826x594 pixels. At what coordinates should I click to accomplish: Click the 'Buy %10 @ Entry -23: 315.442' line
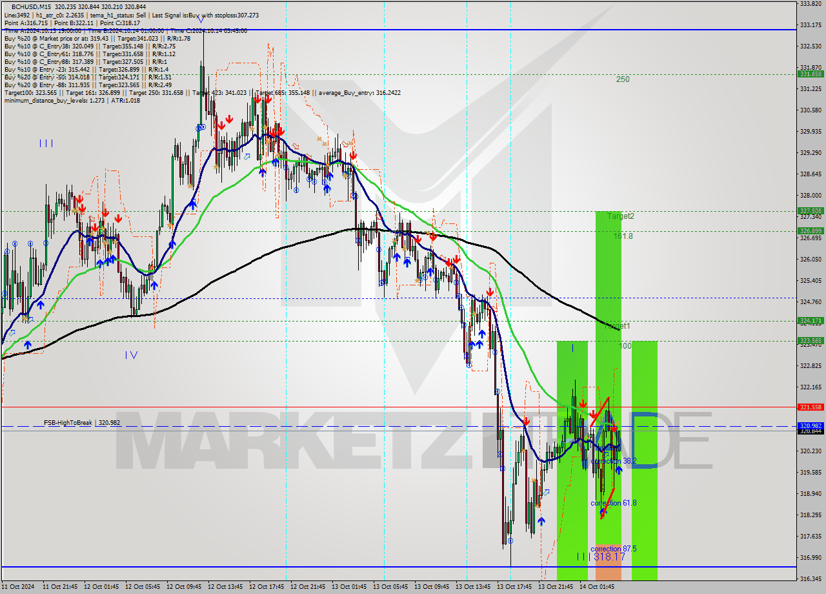(x=86, y=69)
